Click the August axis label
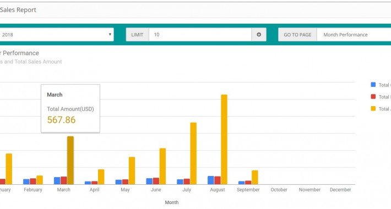Screen dimensions: 391x209 point(218,190)
